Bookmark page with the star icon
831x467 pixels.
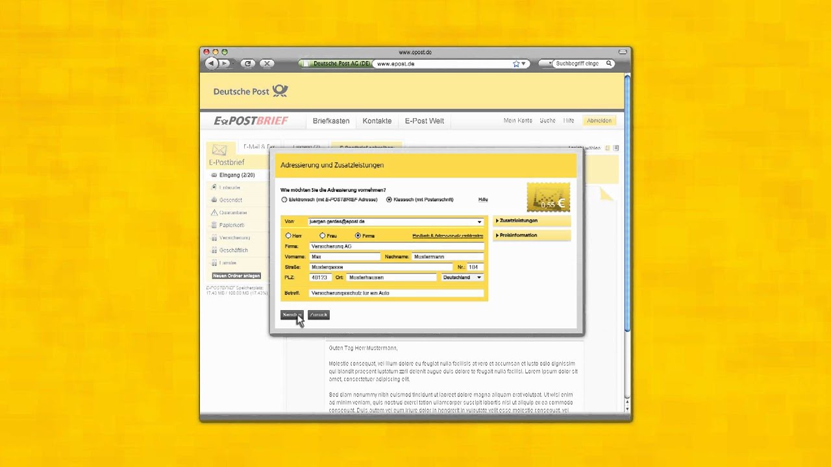[x=516, y=64]
